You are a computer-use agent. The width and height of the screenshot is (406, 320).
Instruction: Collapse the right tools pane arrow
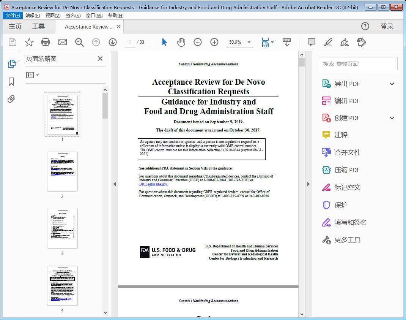[x=308, y=184]
